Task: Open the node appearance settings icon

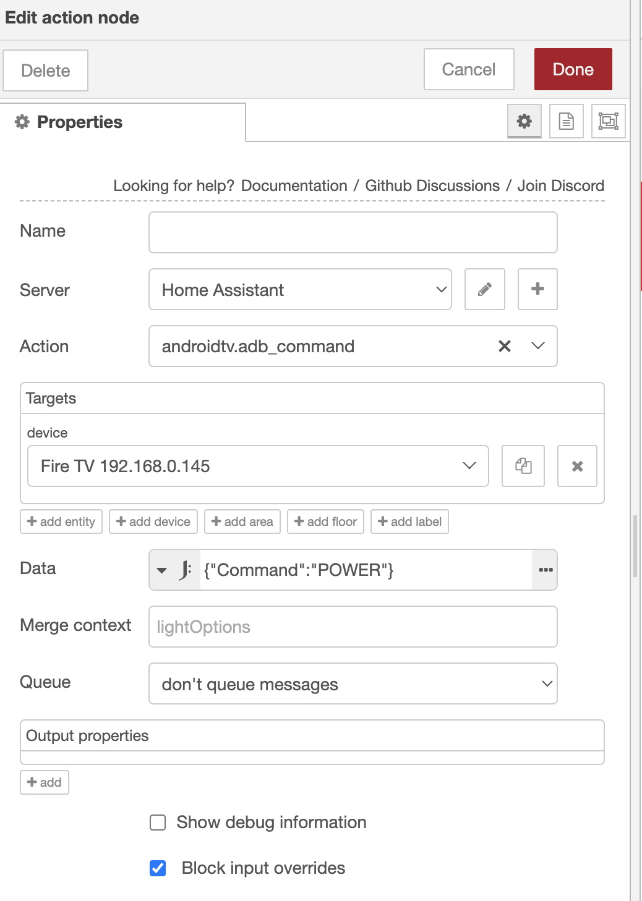Action: tap(608, 121)
